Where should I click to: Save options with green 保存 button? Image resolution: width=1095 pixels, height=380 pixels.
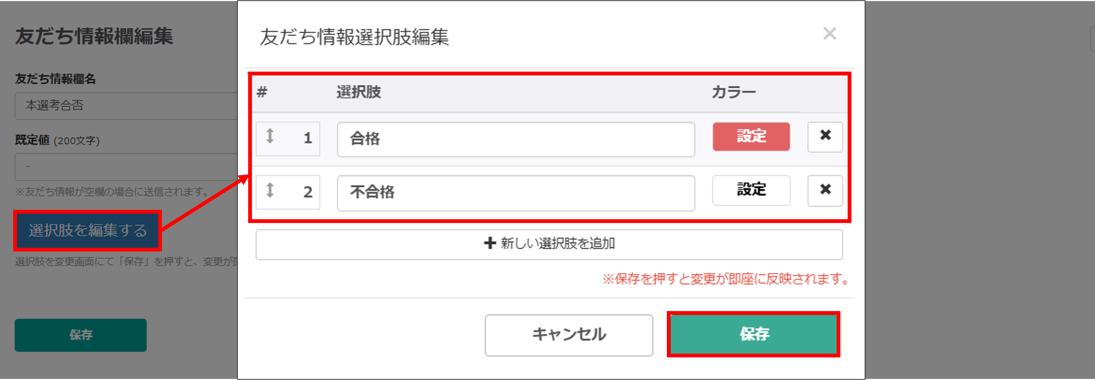click(753, 334)
